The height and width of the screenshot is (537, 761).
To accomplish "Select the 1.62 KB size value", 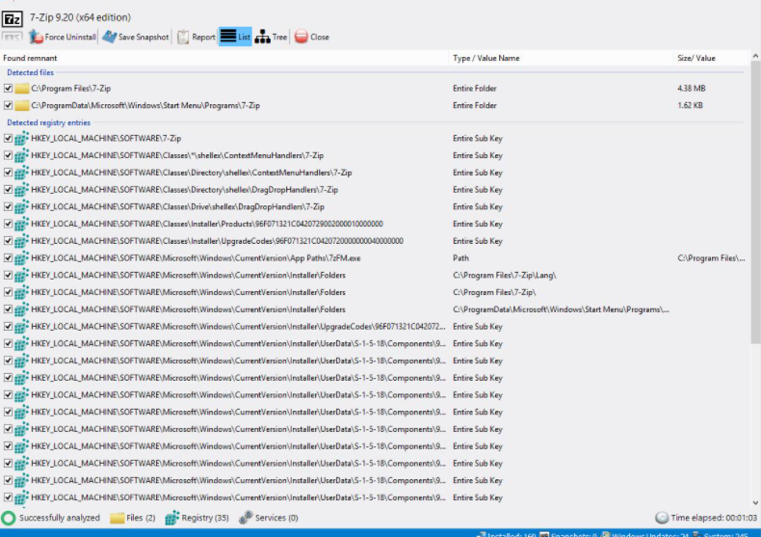I will [690, 105].
